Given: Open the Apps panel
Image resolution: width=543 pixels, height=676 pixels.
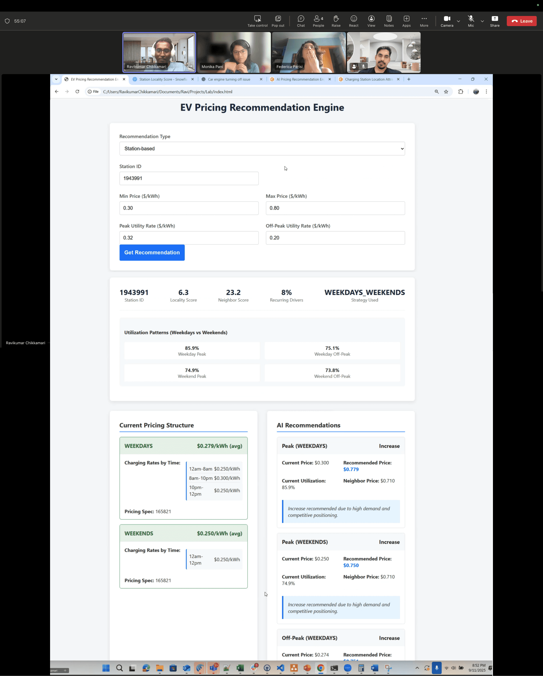Looking at the screenshot, I should coord(406,21).
